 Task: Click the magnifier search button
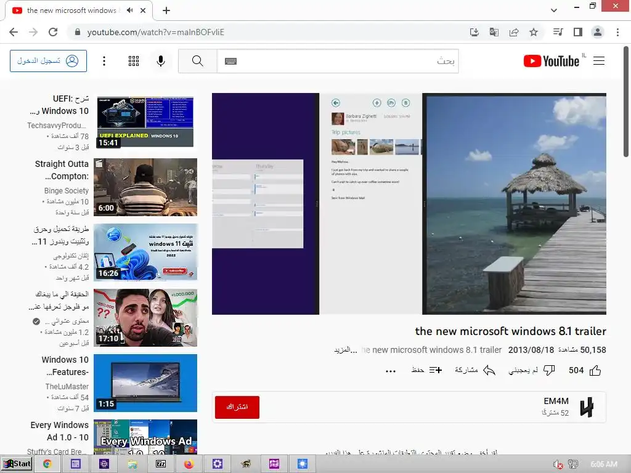(198, 61)
